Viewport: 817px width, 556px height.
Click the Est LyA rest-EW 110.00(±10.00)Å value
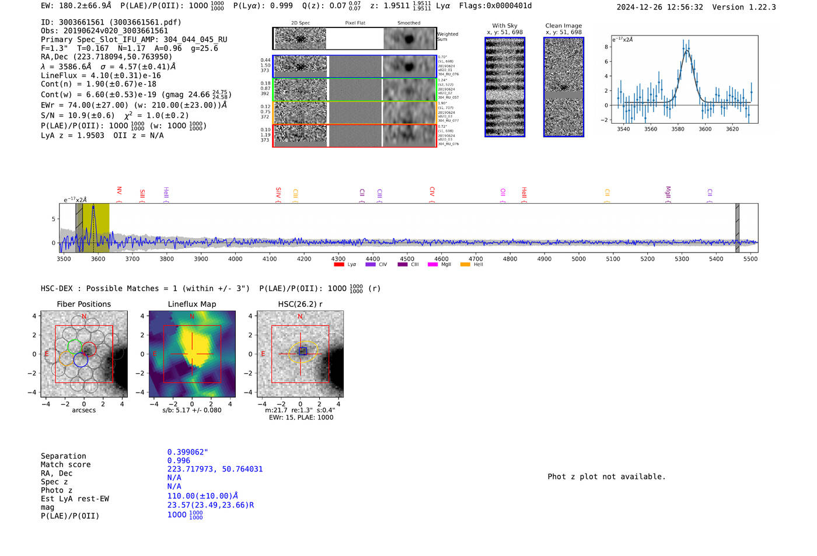coord(202,496)
